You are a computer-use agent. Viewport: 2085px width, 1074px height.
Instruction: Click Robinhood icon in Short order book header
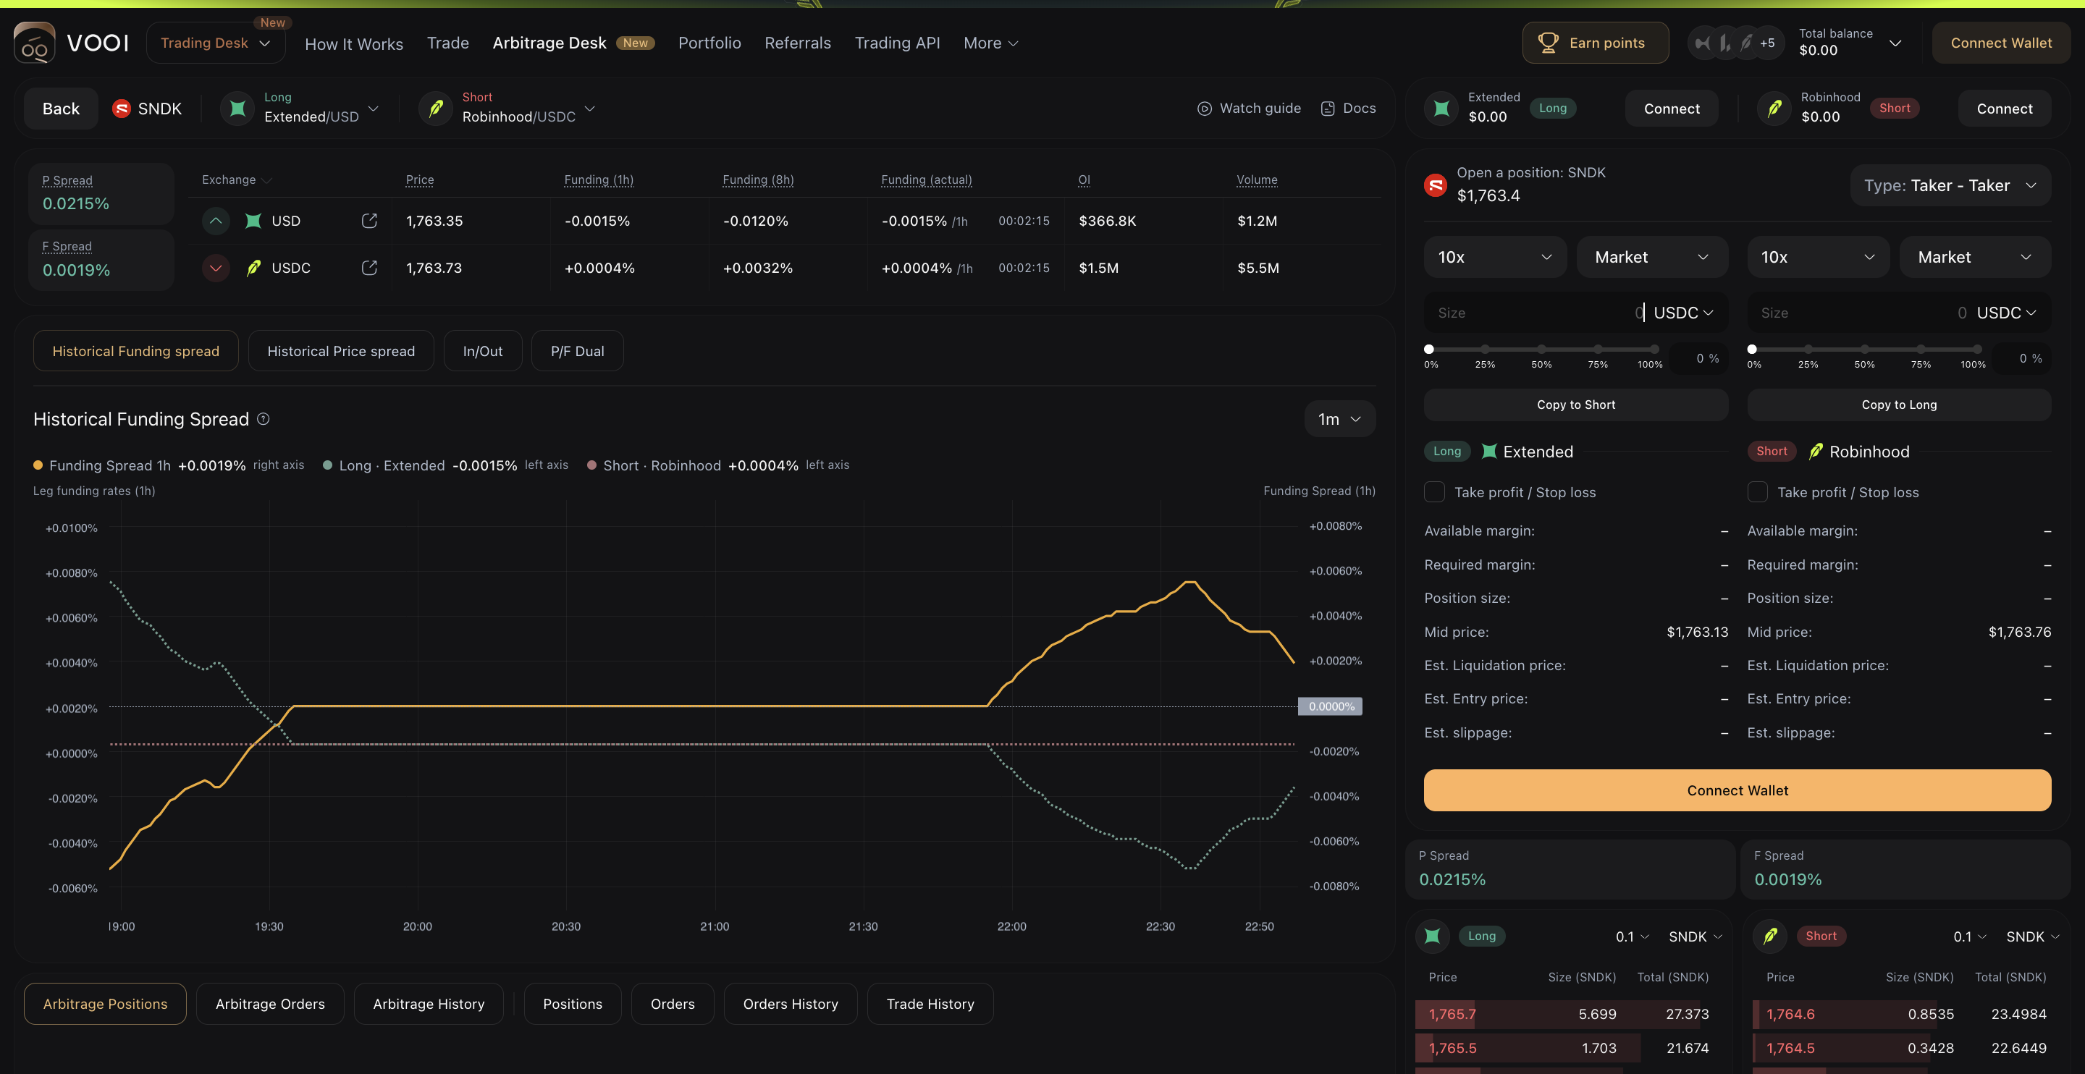click(x=1770, y=936)
